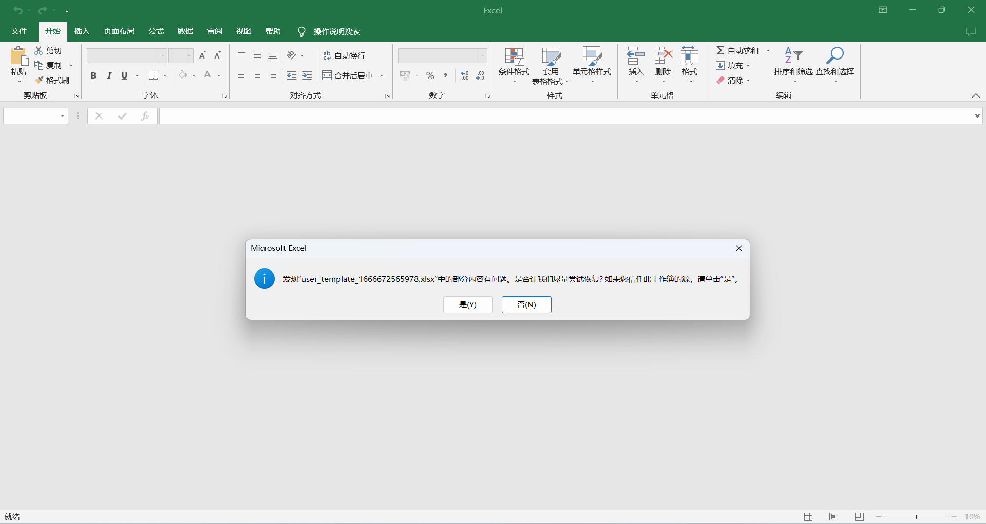Click the Insert cells icon
Image resolution: width=986 pixels, height=524 pixels.
pyautogui.click(x=636, y=55)
